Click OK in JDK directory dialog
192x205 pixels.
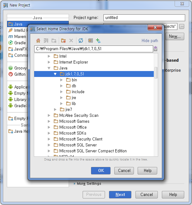[101, 171]
